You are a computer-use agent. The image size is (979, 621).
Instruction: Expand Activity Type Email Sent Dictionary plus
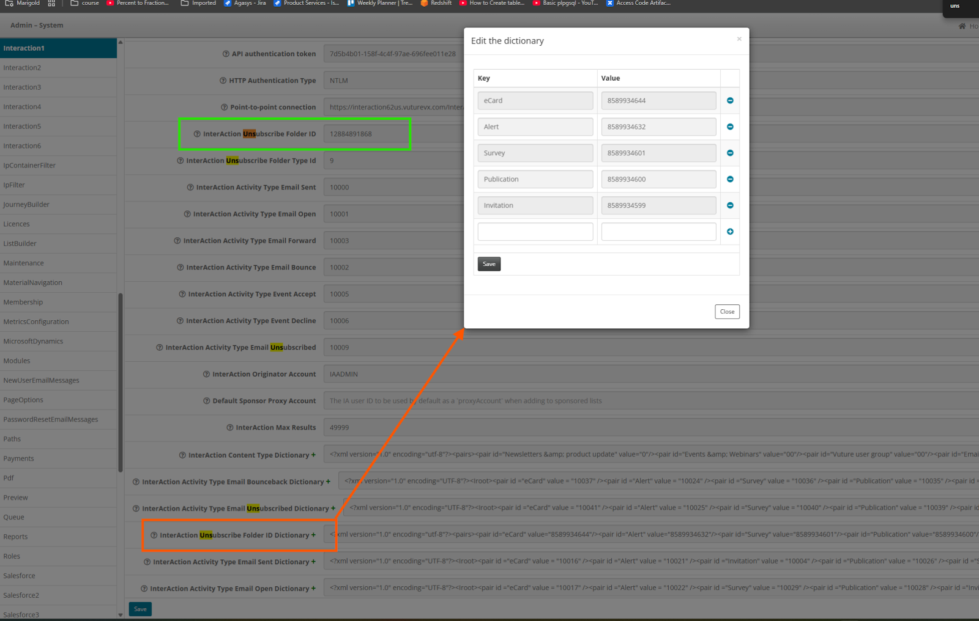pyautogui.click(x=314, y=562)
